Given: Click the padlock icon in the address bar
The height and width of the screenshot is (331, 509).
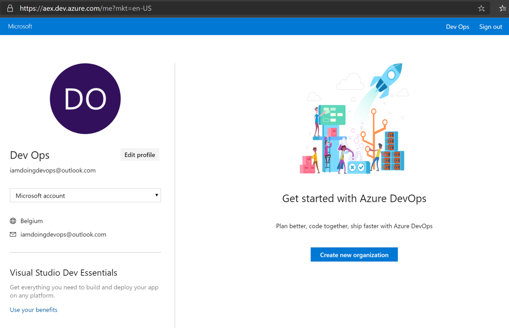Looking at the screenshot, I should (x=10, y=8).
